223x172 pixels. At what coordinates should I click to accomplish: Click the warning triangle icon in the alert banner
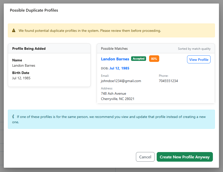(14, 30)
